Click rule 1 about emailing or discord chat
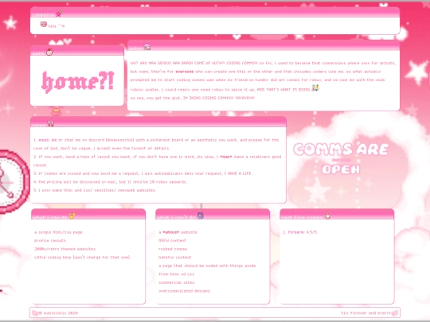430x322 pixels. [156, 144]
